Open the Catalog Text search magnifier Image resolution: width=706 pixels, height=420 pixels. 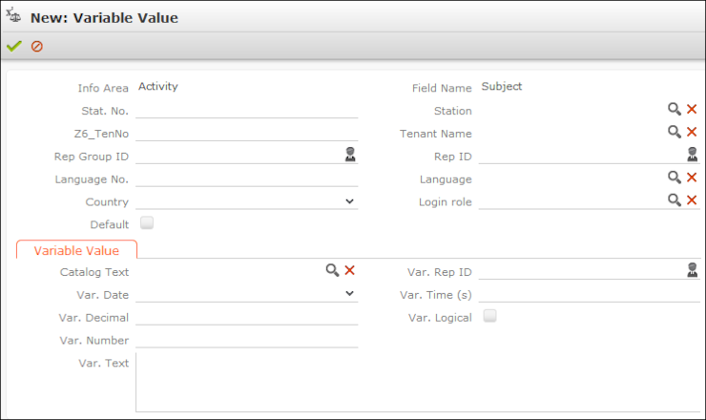coord(332,271)
